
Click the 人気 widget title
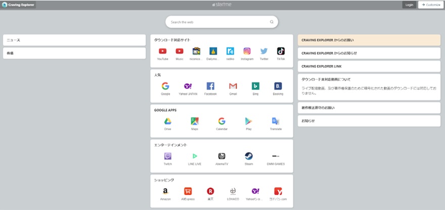(157, 75)
